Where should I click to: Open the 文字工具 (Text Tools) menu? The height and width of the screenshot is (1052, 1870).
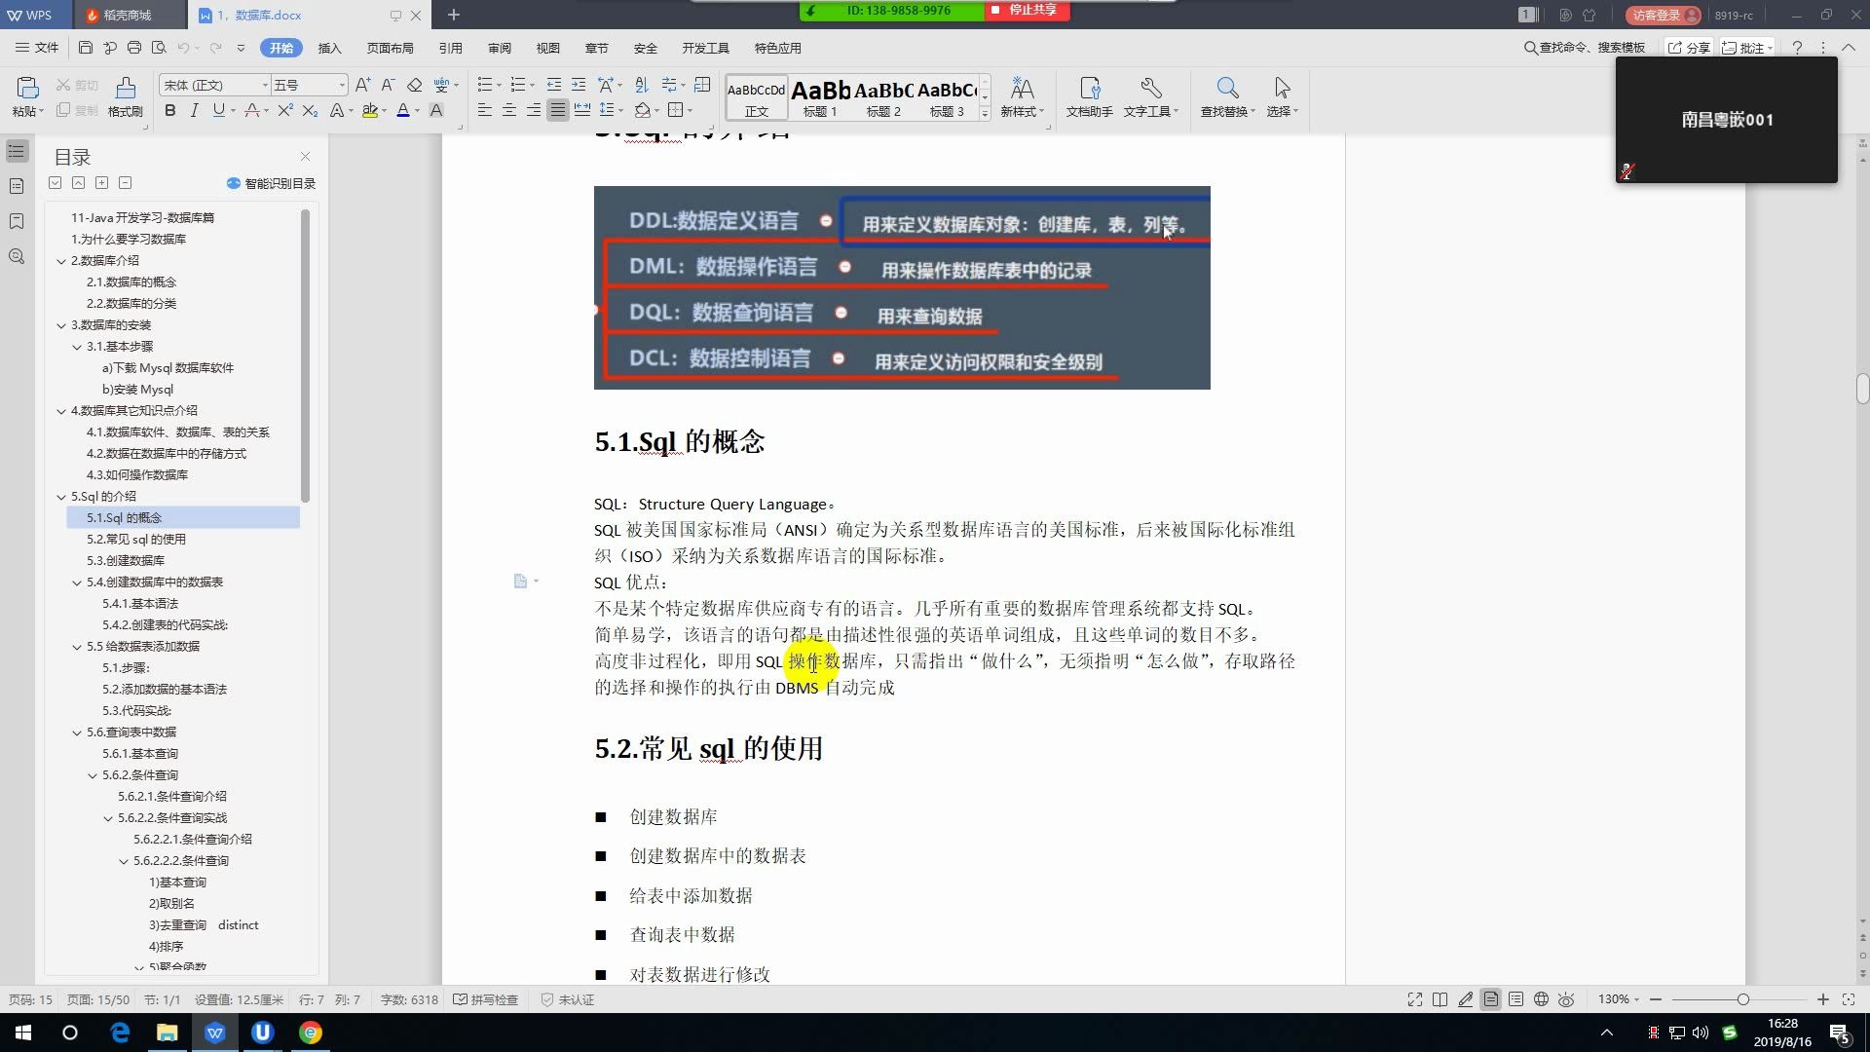pyautogui.click(x=1150, y=97)
